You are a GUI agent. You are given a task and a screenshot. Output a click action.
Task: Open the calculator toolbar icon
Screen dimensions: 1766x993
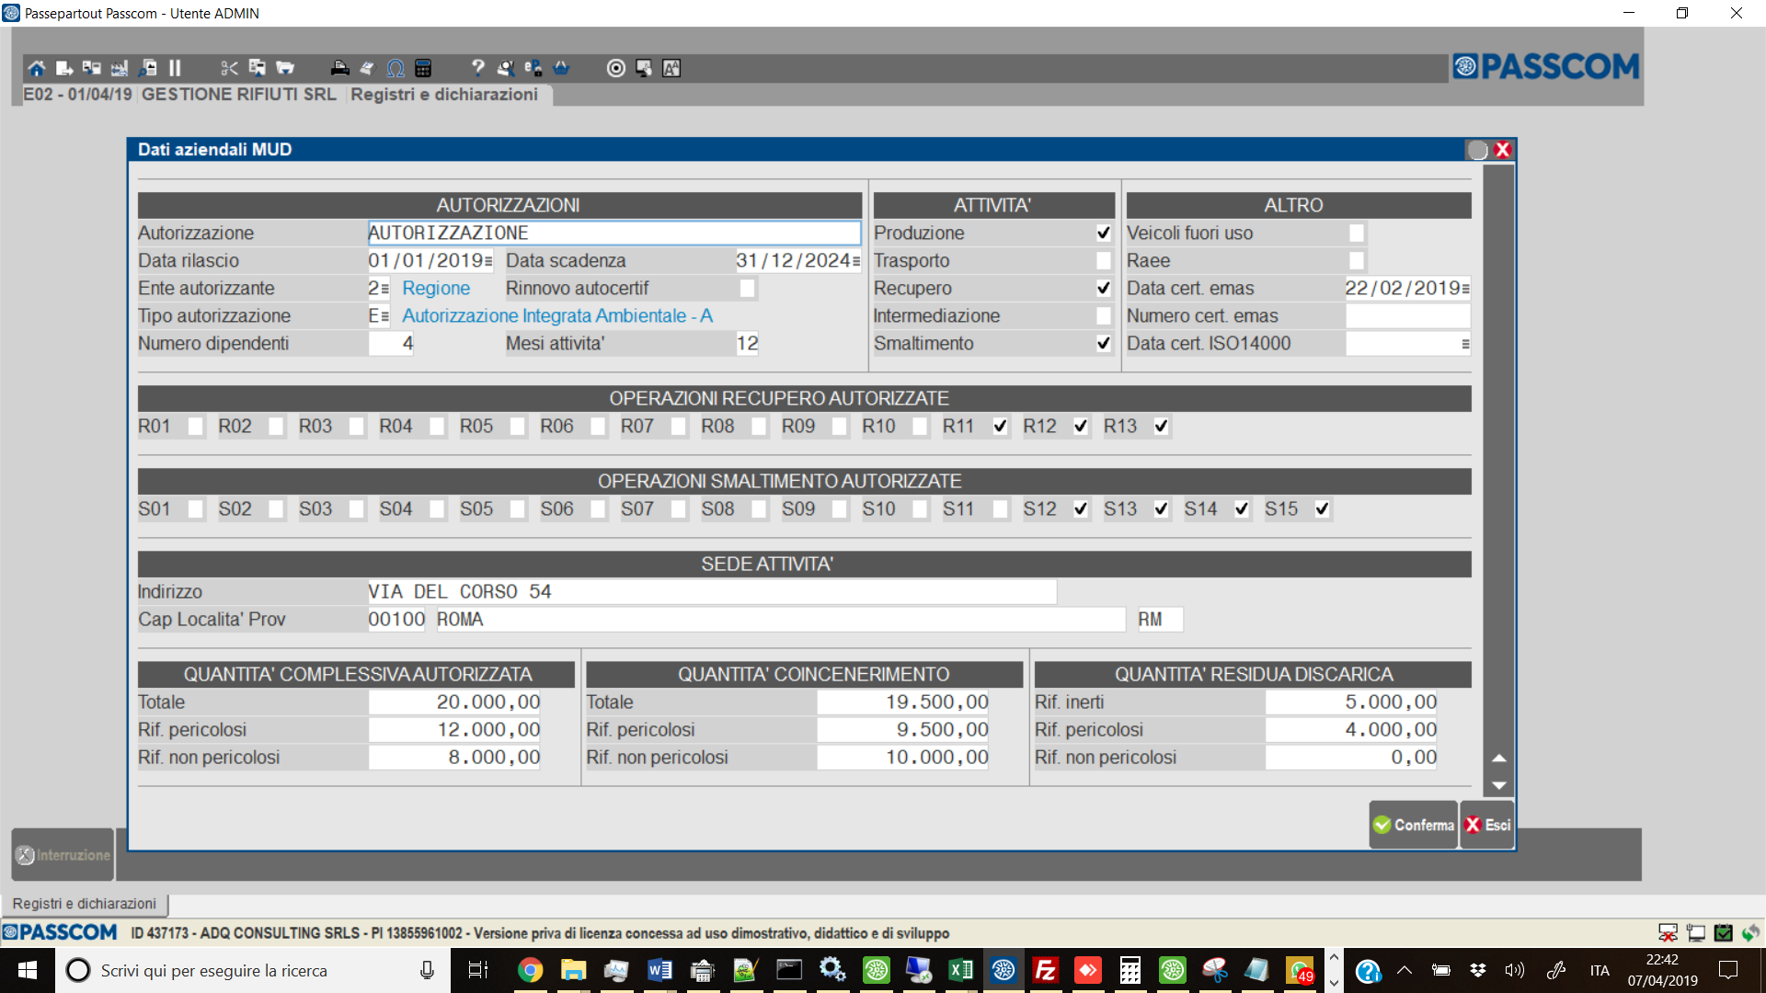pyautogui.click(x=423, y=68)
